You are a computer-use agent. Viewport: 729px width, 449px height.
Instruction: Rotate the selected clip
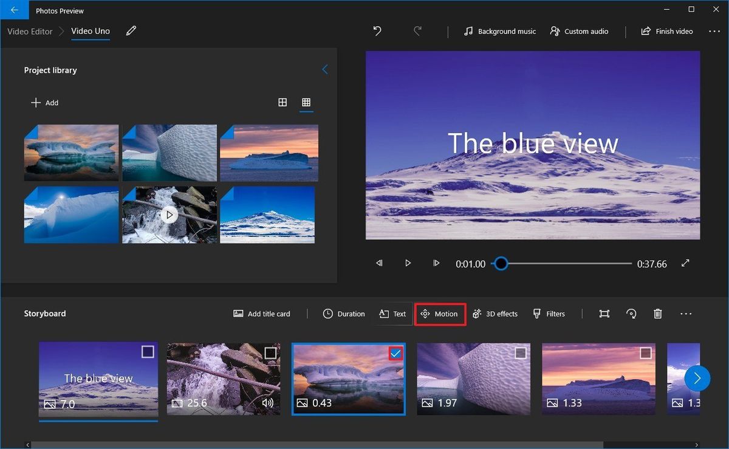click(631, 314)
